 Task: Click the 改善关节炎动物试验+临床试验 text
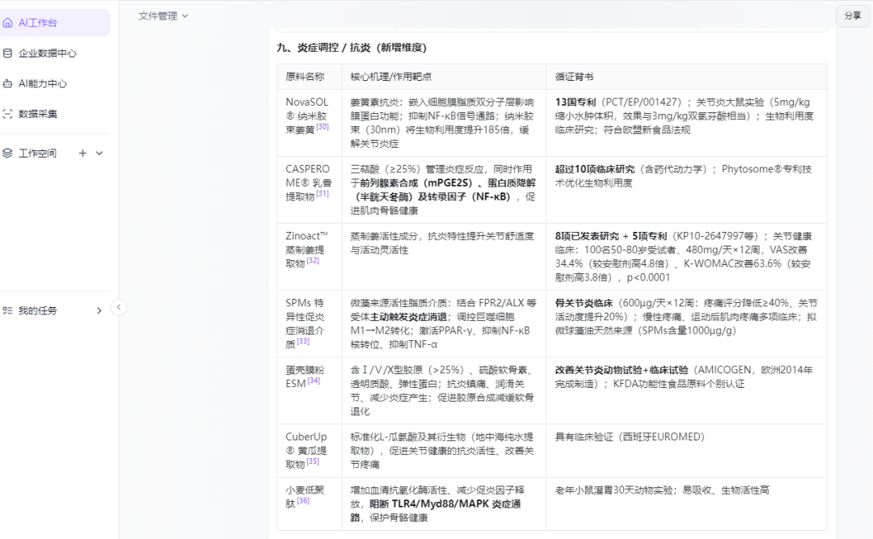[622, 370]
